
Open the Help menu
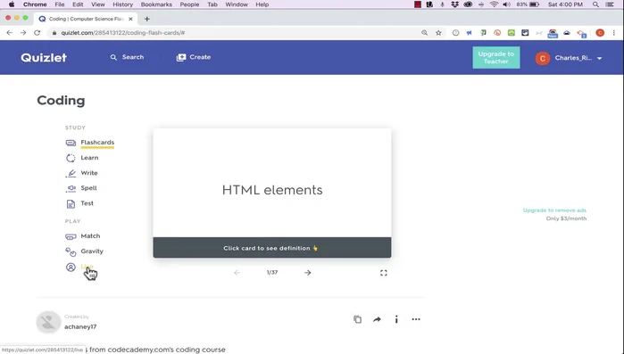tap(262, 4)
